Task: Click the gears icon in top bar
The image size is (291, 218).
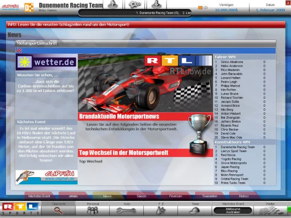Action: (135, 4)
